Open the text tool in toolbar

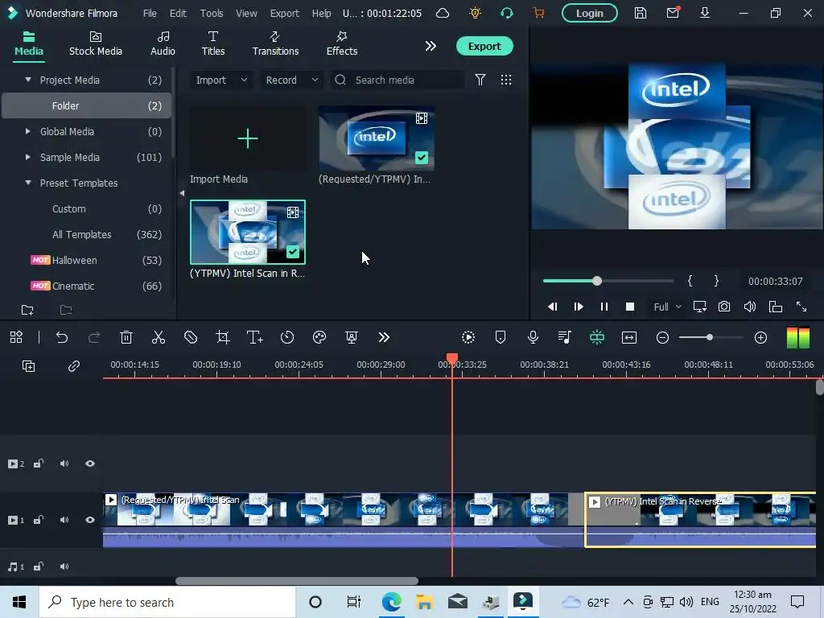(x=255, y=337)
